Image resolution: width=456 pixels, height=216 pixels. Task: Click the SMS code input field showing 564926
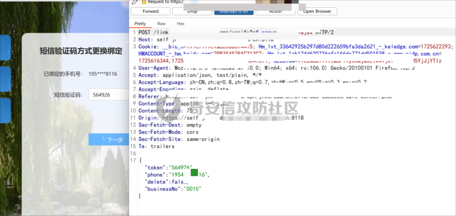tap(109, 95)
